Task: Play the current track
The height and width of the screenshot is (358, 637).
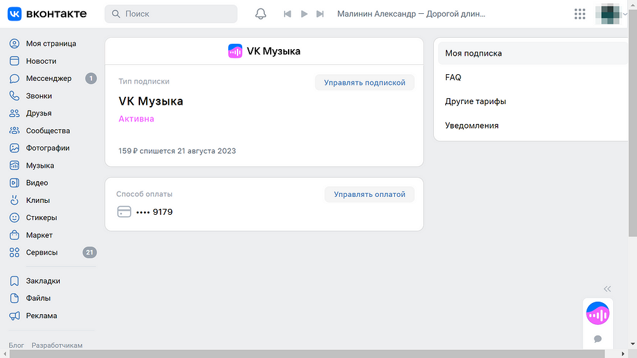Action: tap(304, 14)
